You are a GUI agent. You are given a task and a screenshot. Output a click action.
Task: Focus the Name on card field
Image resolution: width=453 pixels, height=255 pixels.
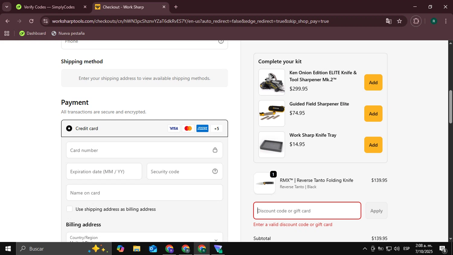(144, 192)
